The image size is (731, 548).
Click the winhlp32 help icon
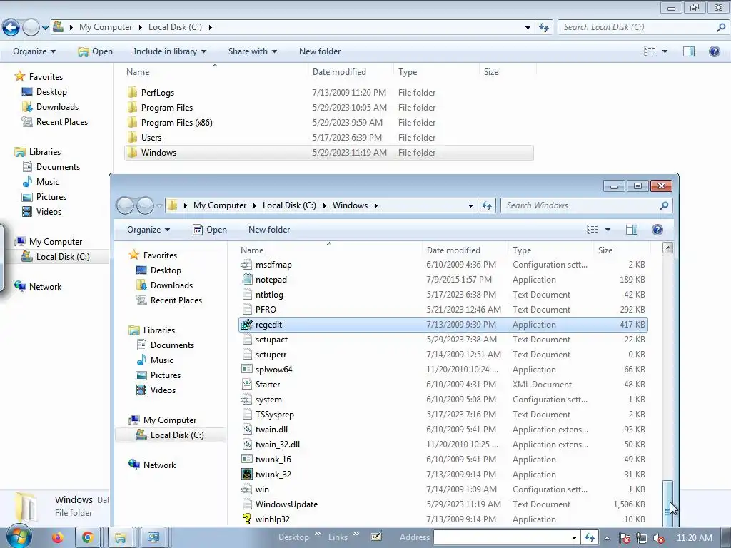pyautogui.click(x=246, y=519)
